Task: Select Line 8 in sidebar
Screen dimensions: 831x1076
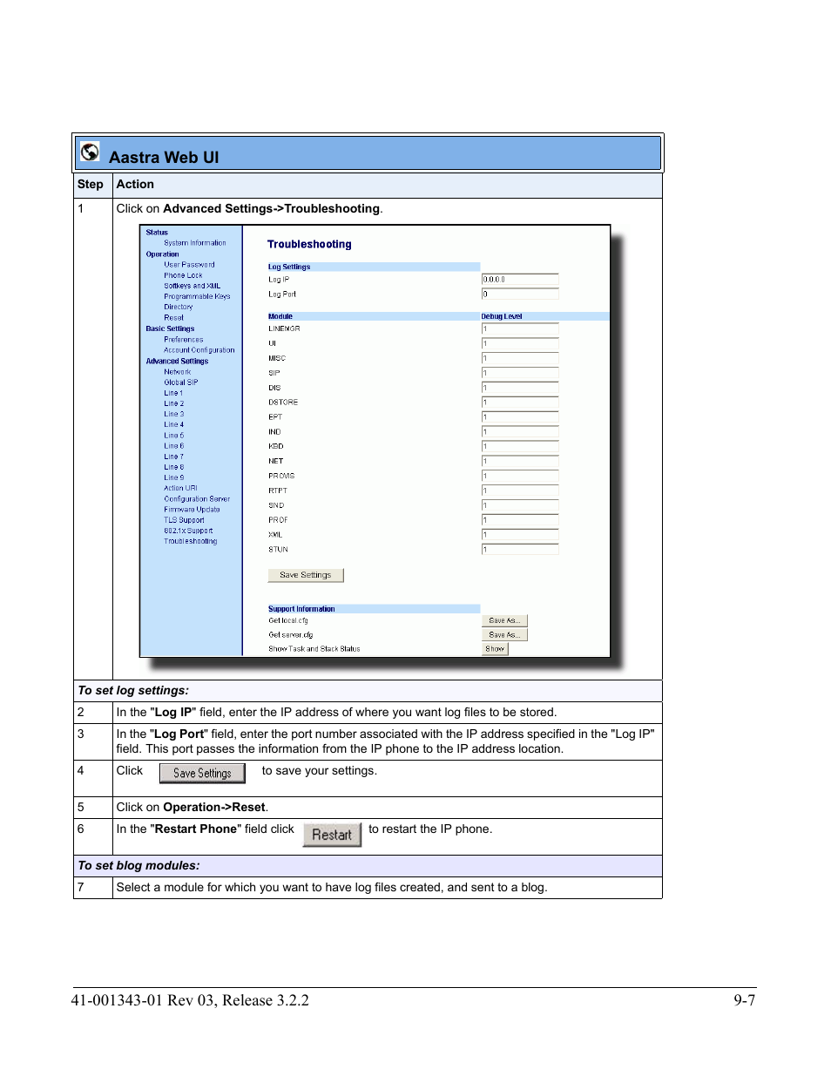Action: click(x=173, y=467)
